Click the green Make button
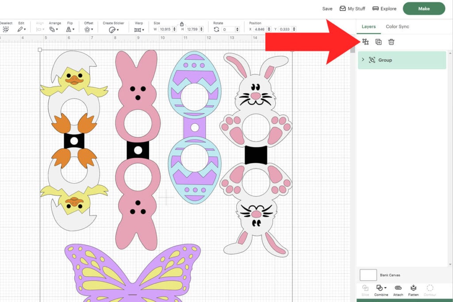This screenshot has height=302, width=453. pyautogui.click(x=423, y=8)
